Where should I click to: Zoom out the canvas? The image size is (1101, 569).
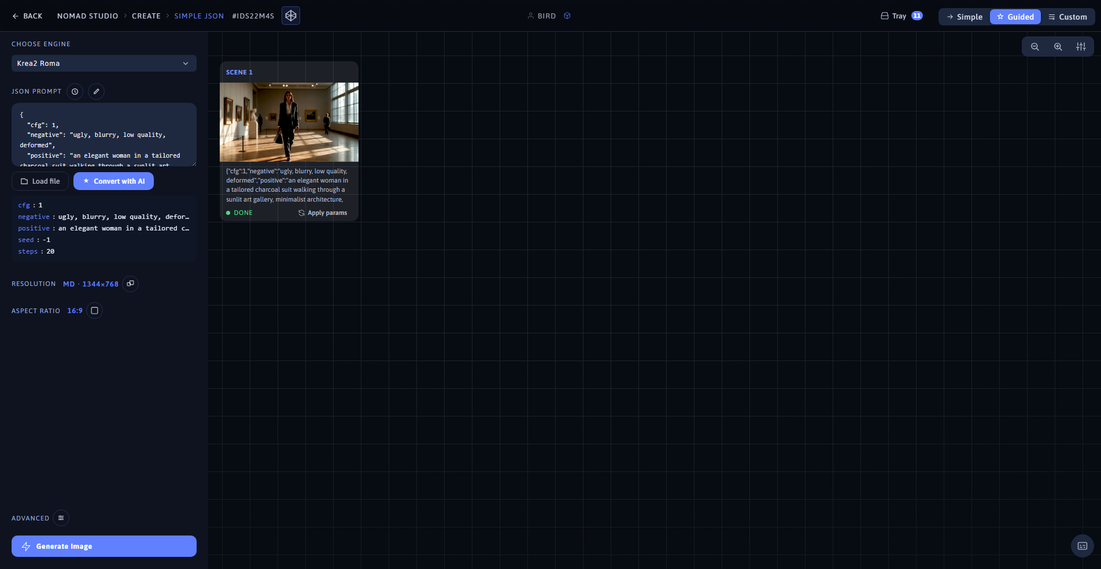tap(1035, 47)
